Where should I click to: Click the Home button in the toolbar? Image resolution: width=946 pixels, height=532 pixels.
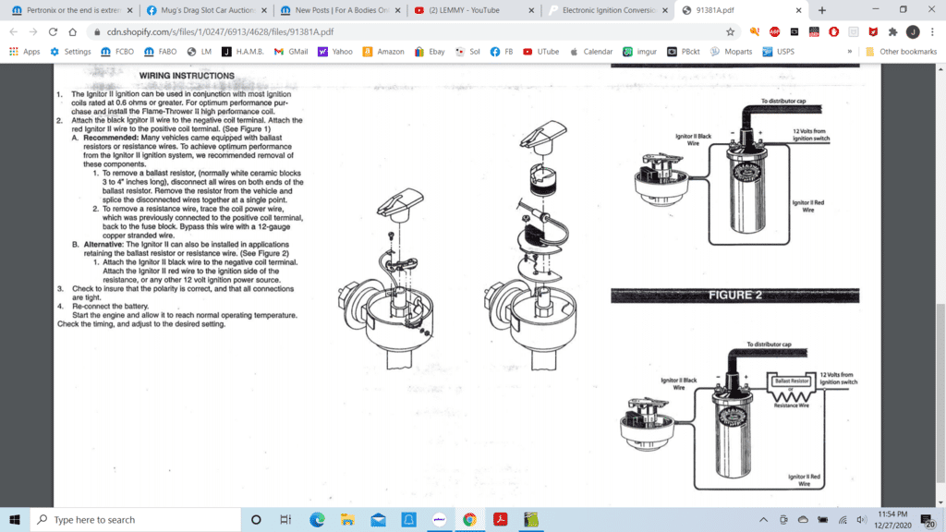click(72, 30)
